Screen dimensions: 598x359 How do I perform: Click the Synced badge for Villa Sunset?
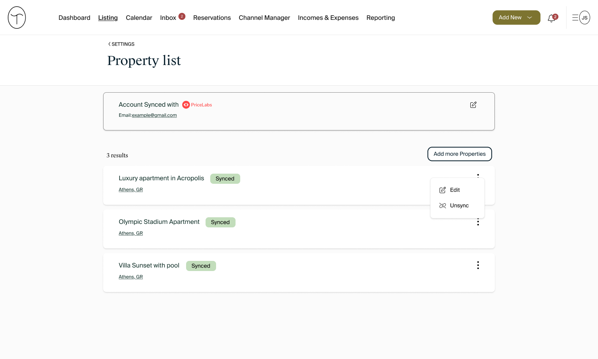[x=201, y=266]
